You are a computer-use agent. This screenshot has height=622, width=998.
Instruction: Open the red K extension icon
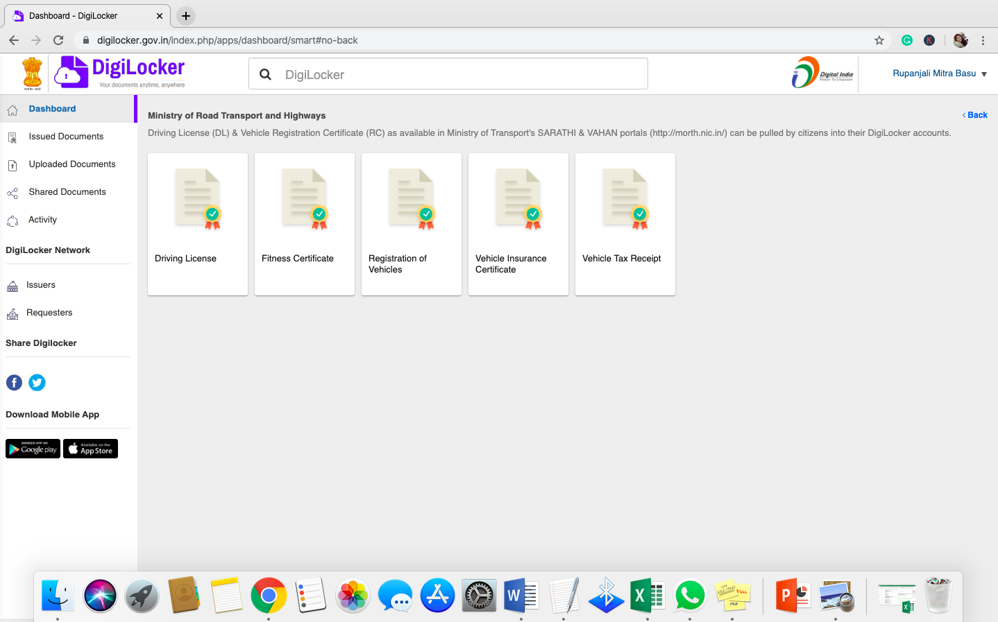929,40
